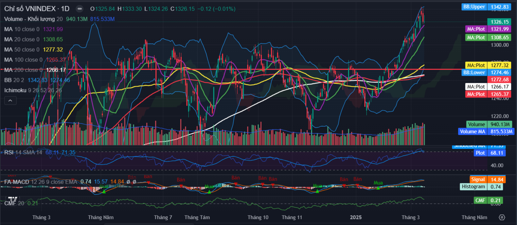Click the TradingView logo watermark

(x=13, y=199)
